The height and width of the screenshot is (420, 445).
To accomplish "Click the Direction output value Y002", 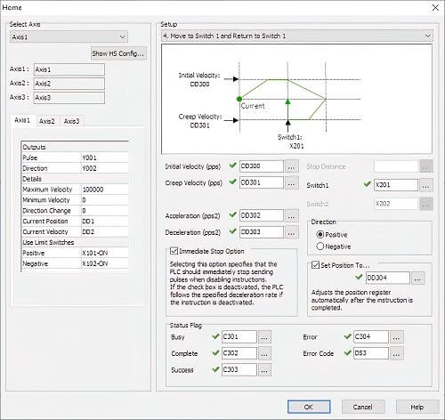I will point(105,168).
